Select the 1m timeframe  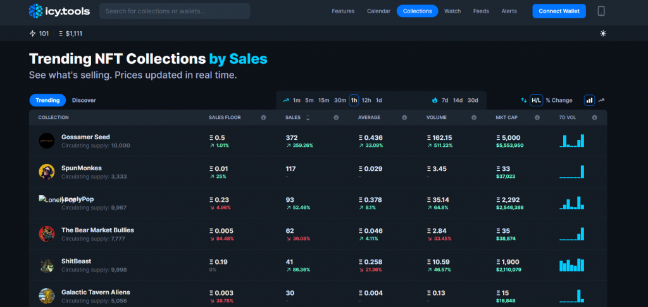pos(297,101)
